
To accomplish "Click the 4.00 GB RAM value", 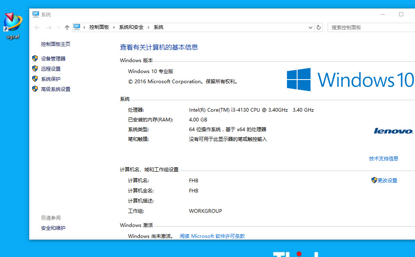I will click(x=198, y=120).
